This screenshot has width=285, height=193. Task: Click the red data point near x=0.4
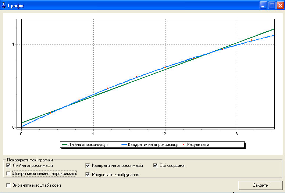click(50, 113)
